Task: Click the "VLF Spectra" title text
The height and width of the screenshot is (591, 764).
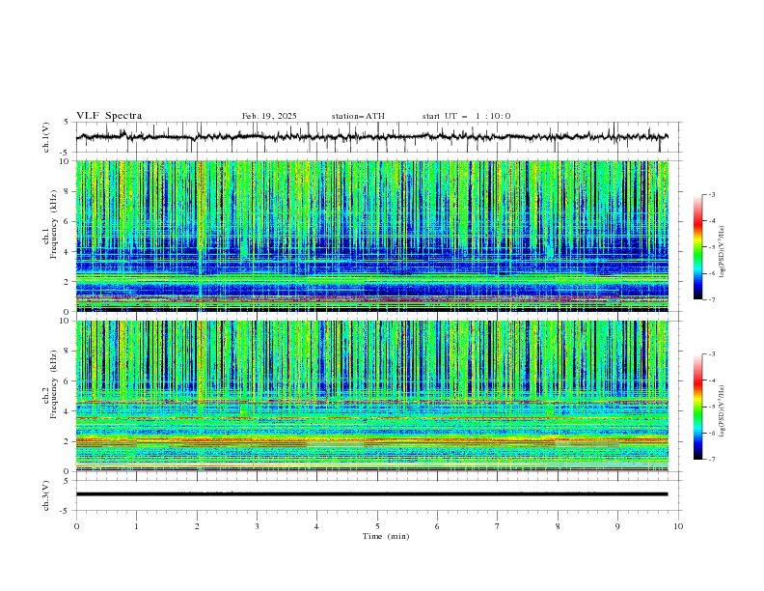Action: click(109, 116)
